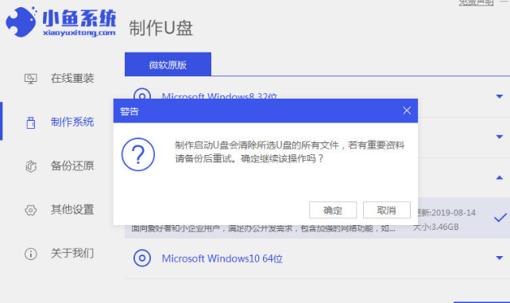The height and width of the screenshot is (303, 510).
Task: Open 在线重装 monitor icon in sidebar
Action: (30, 79)
